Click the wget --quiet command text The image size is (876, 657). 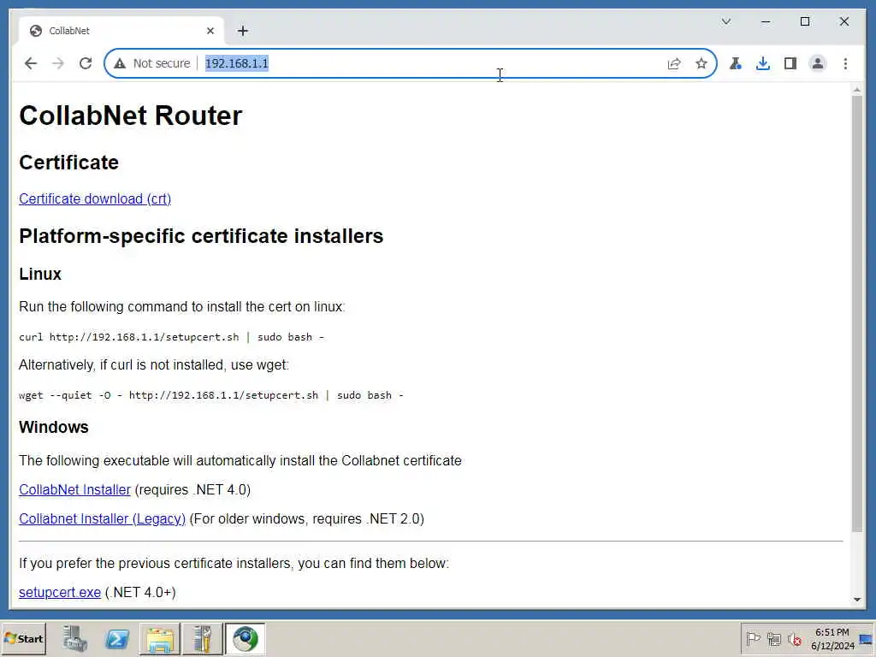[211, 395]
